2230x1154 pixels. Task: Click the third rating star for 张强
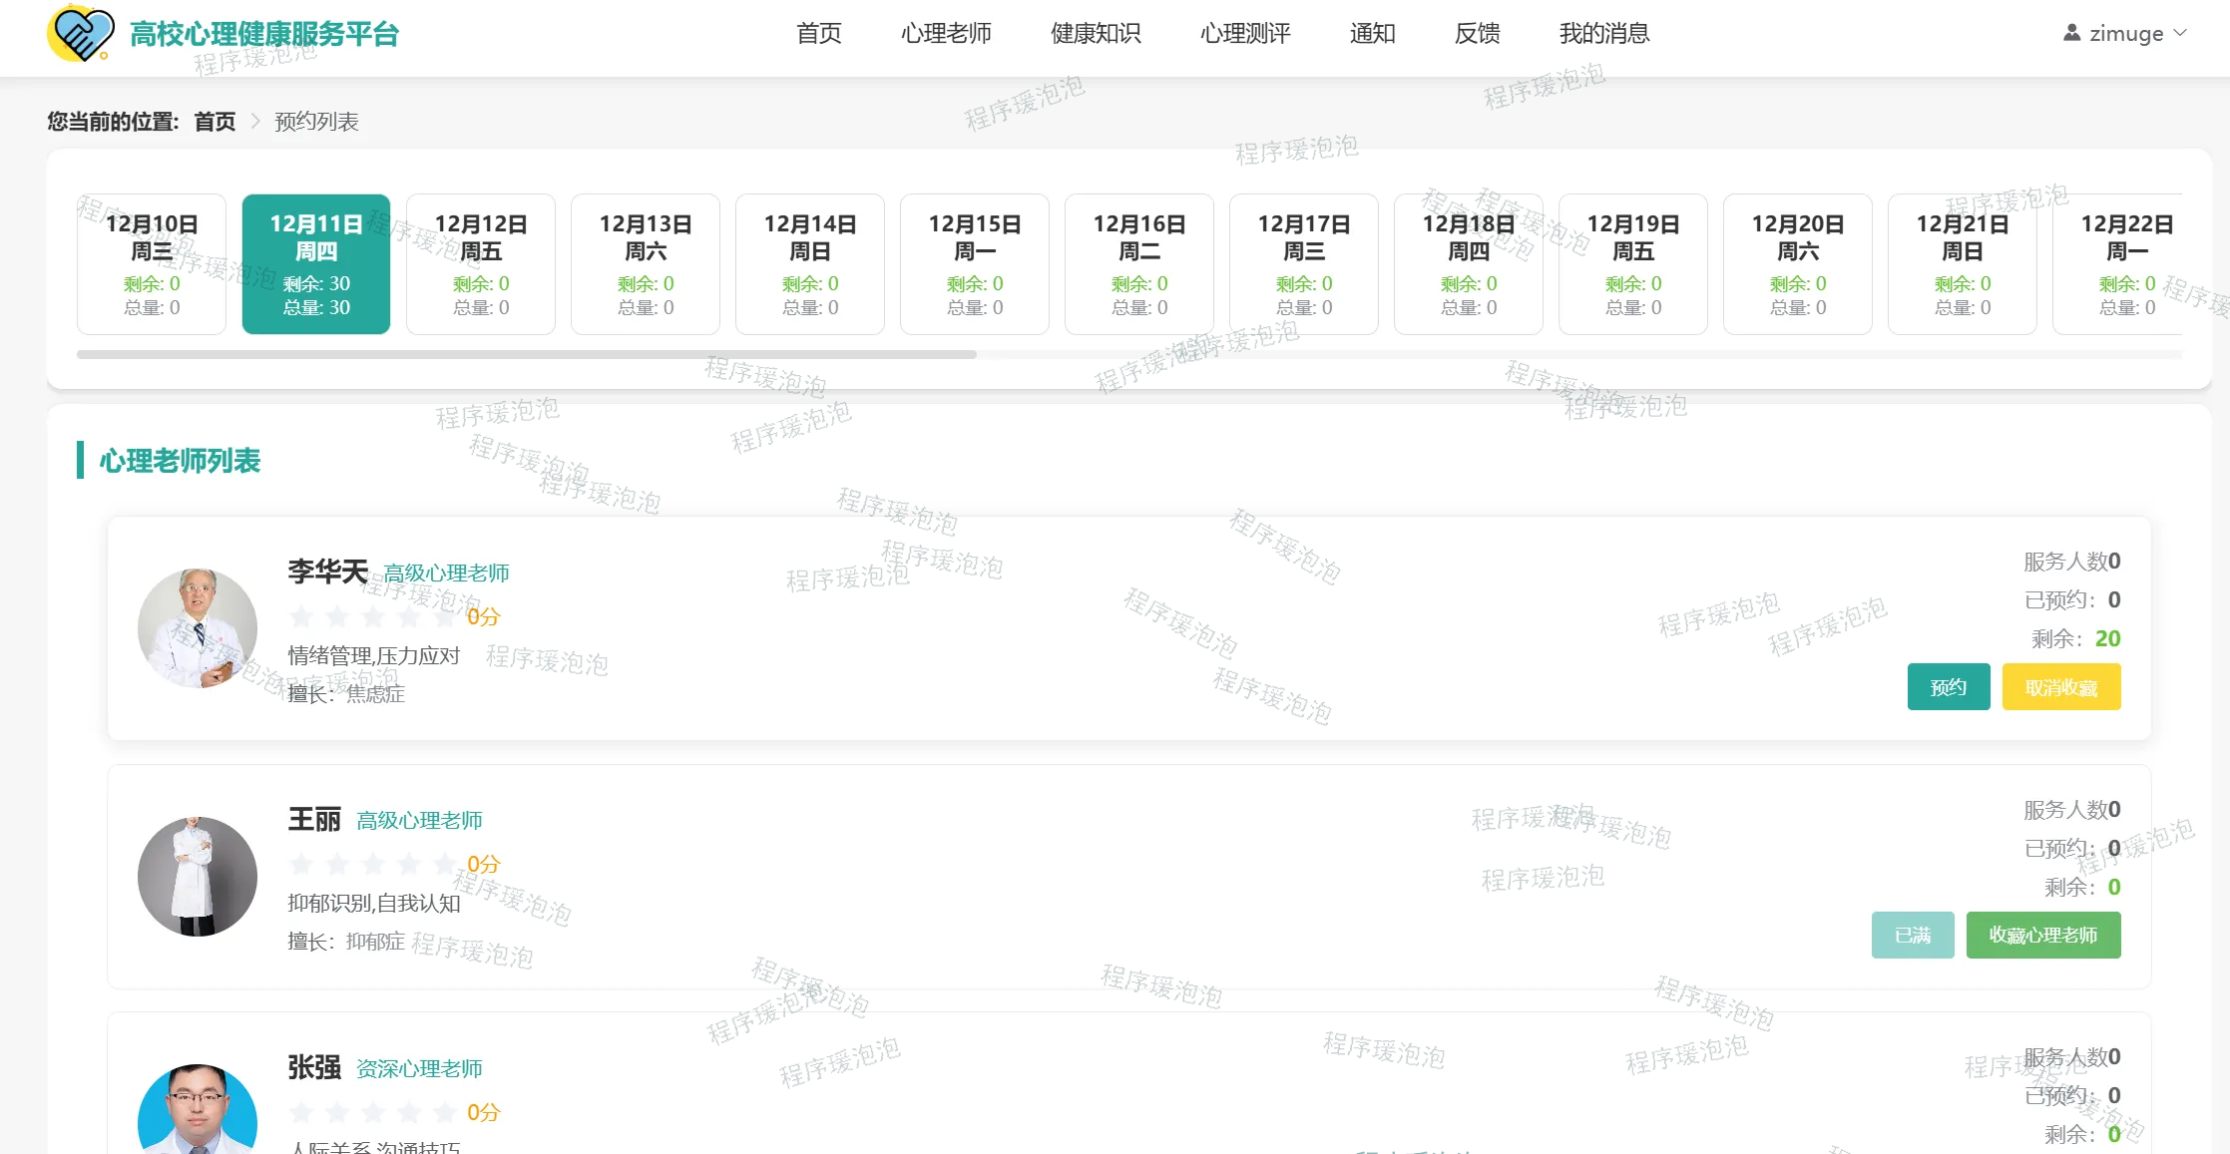[373, 1112]
